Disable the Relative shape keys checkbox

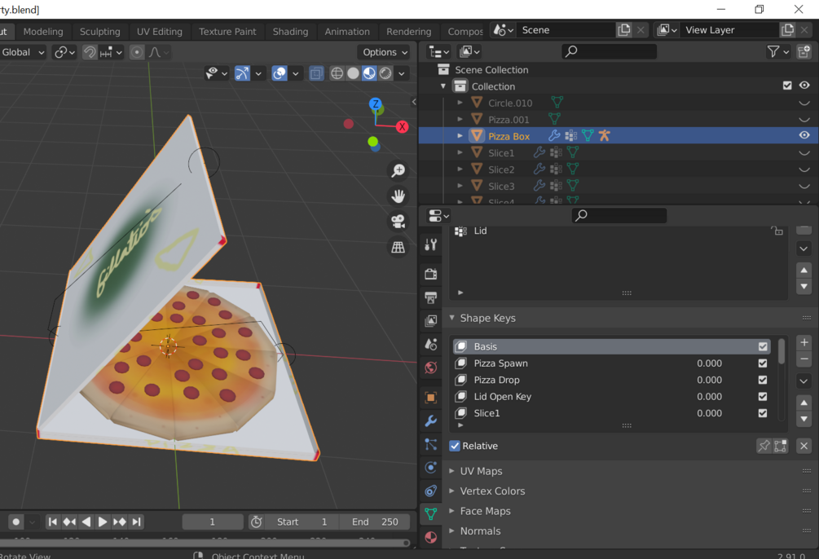pyautogui.click(x=454, y=446)
